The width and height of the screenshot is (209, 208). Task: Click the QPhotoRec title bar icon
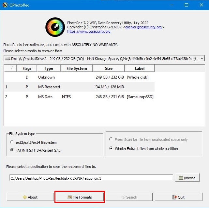[x=5, y=5]
